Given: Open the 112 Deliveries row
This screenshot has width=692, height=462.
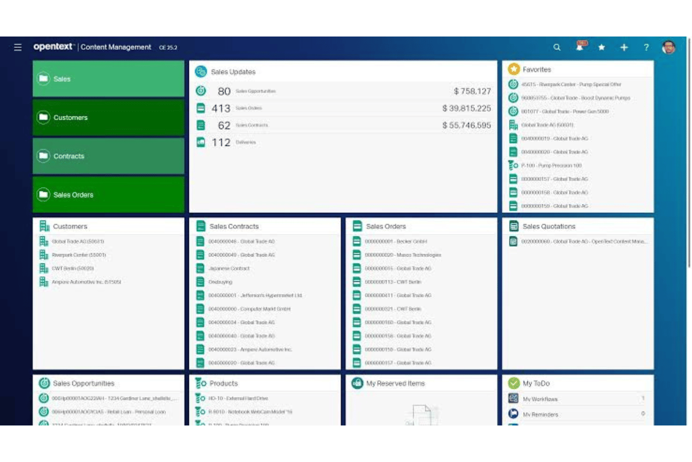Looking at the screenshot, I should (x=343, y=142).
